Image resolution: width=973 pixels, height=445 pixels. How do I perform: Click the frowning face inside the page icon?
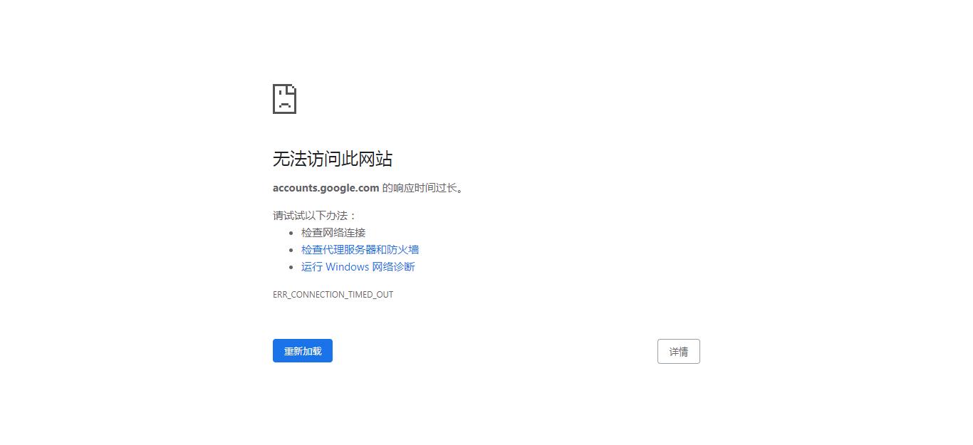(x=285, y=100)
